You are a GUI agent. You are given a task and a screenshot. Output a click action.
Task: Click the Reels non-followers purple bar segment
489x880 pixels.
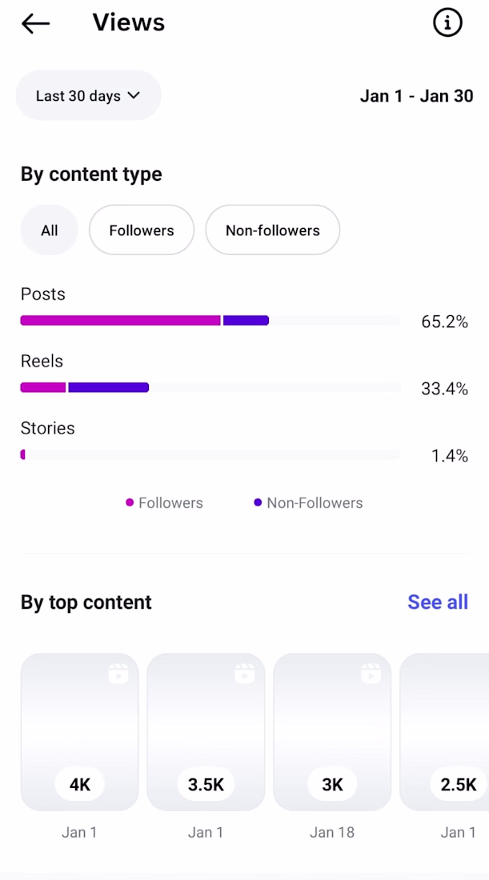tap(109, 388)
